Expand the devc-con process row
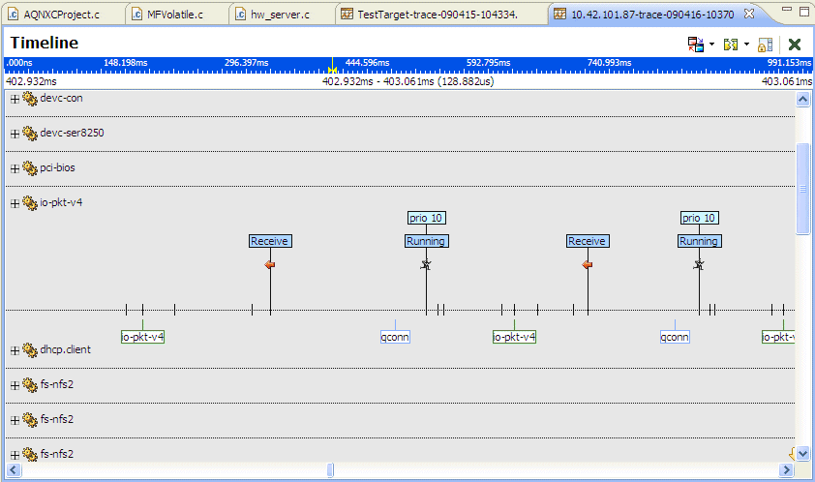This screenshot has height=482, width=815. pos(15,99)
